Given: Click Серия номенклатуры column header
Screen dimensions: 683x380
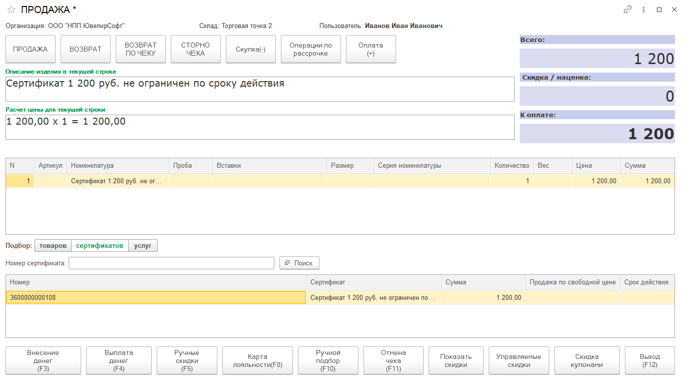Looking at the screenshot, I should (432, 166).
